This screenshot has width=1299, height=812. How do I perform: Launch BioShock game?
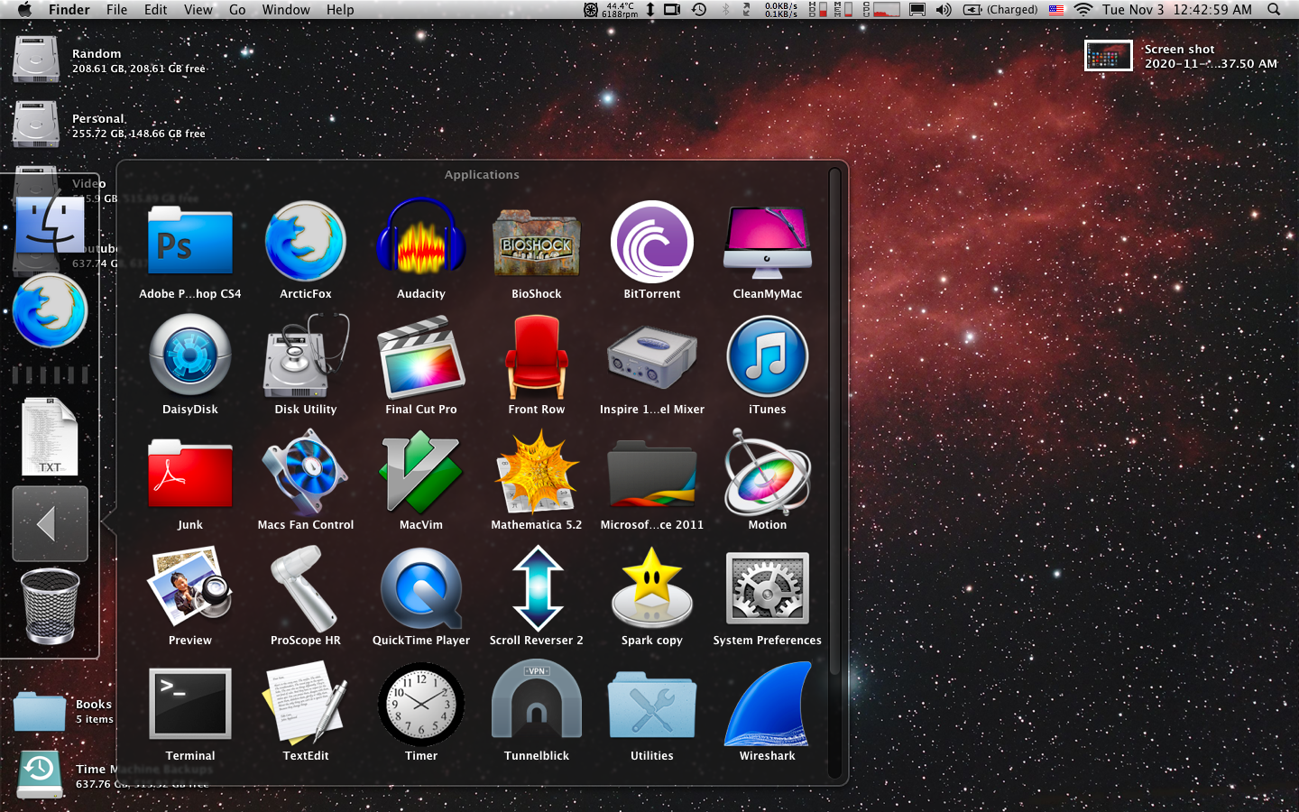pyautogui.click(x=537, y=244)
